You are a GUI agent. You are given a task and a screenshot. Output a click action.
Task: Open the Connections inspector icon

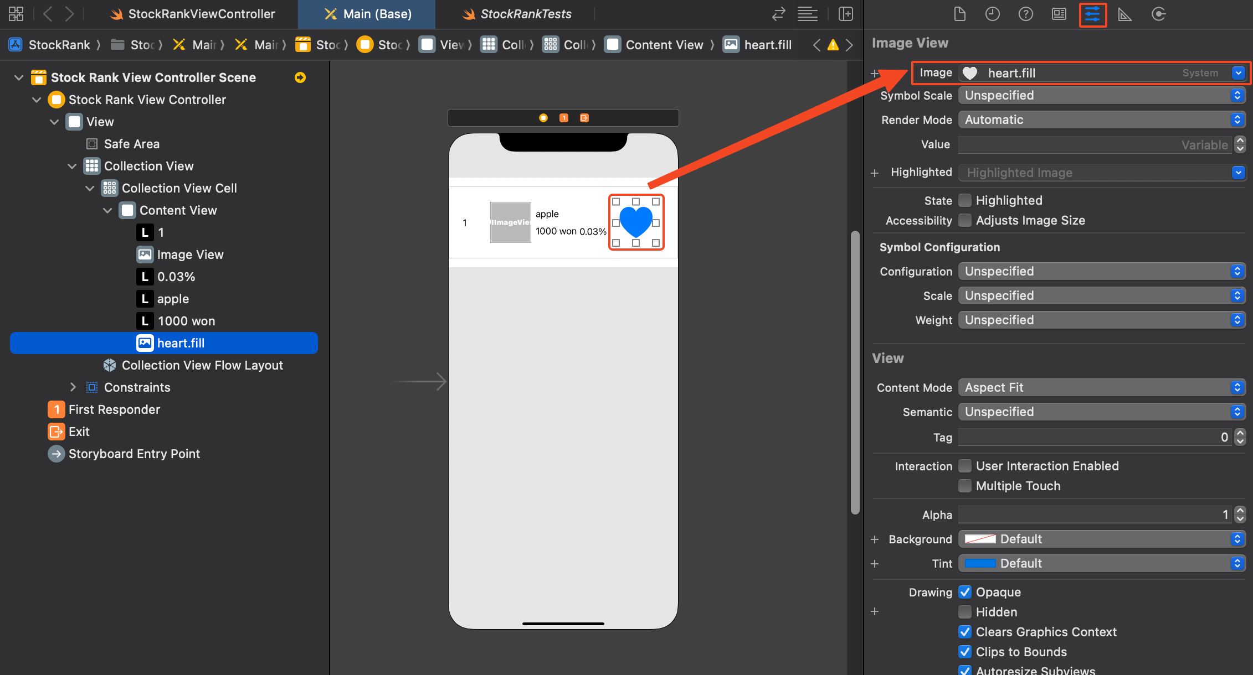click(x=1158, y=14)
